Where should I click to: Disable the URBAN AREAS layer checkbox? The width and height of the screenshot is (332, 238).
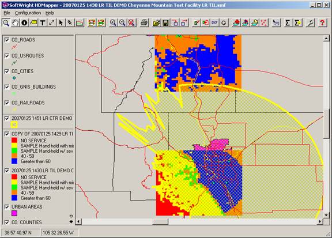pyautogui.click(x=7, y=207)
